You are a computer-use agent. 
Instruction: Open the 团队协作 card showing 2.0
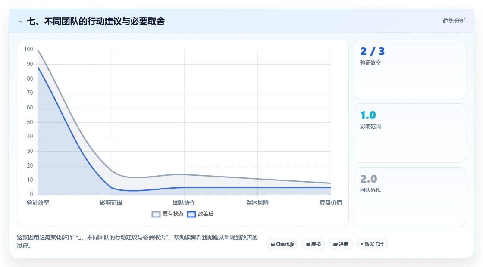pyautogui.click(x=410, y=197)
